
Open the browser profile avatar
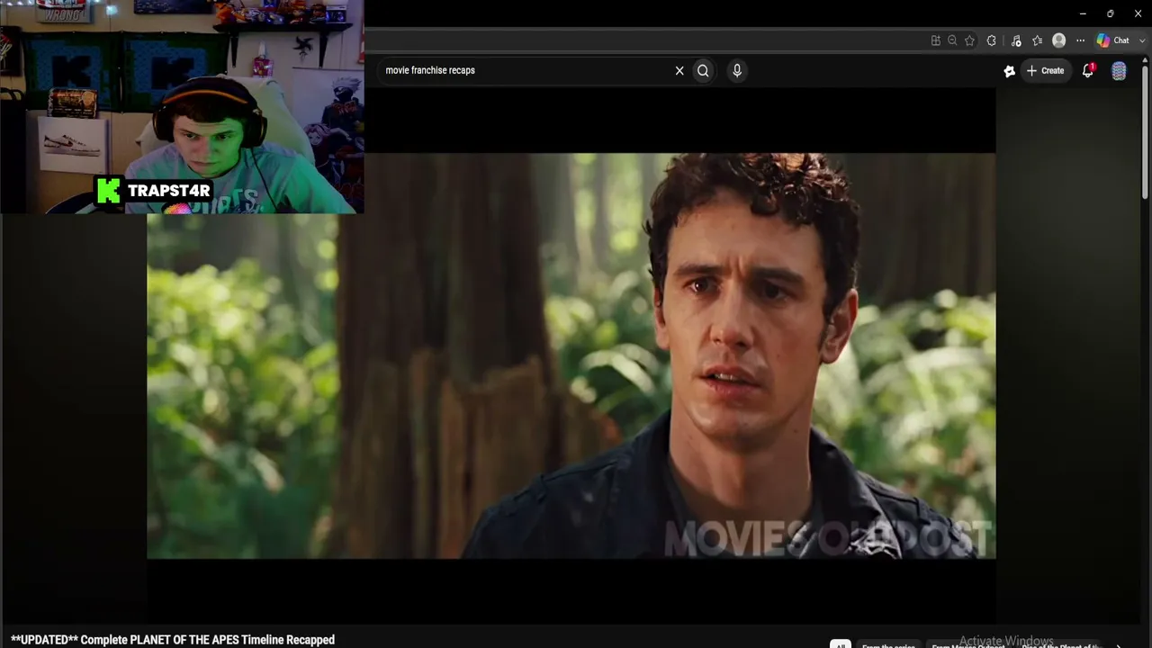(1059, 40)
